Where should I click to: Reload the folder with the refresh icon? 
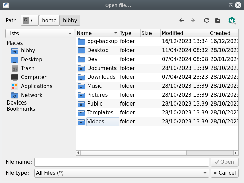pyautogui.click(x=206, y=20)
